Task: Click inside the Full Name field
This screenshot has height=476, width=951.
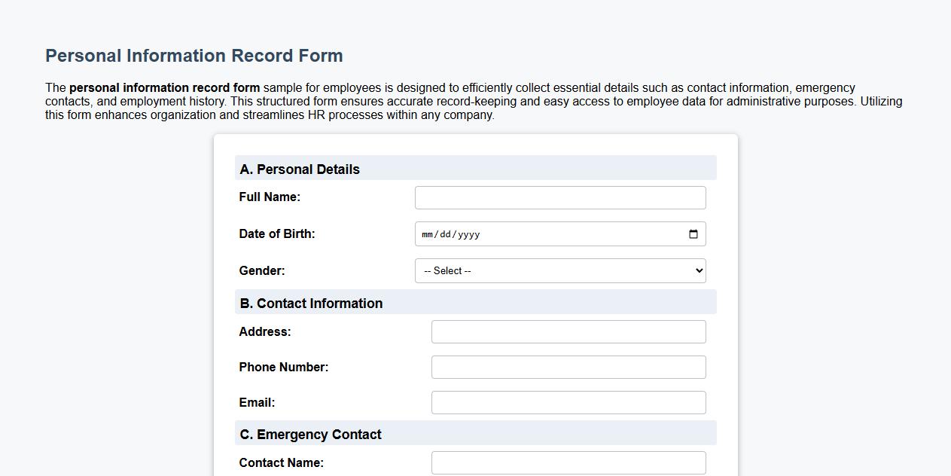Action: tap(560, 197)
